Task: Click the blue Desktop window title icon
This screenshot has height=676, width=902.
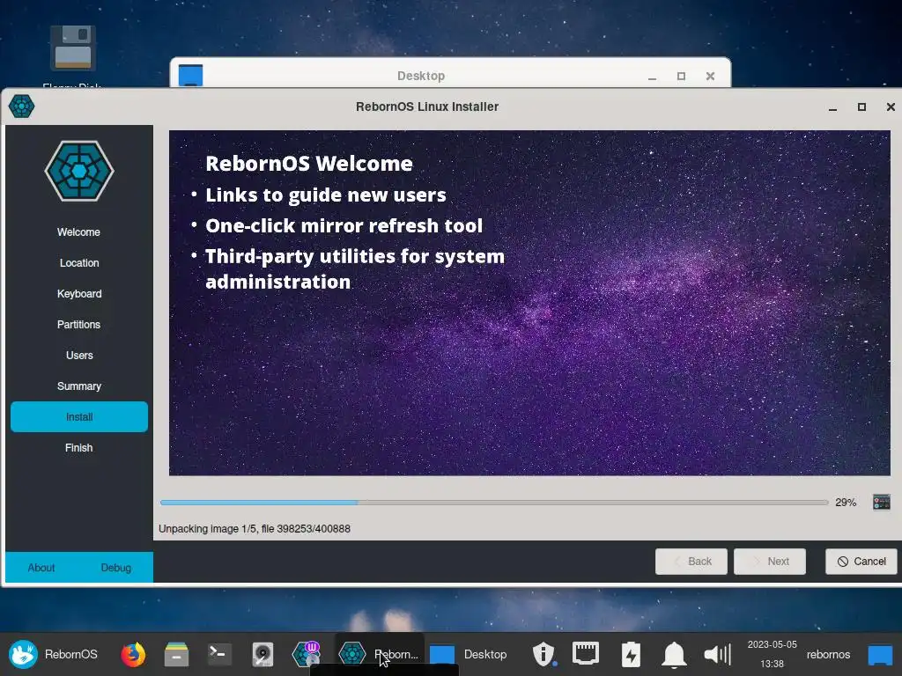Action: (190, 76)
